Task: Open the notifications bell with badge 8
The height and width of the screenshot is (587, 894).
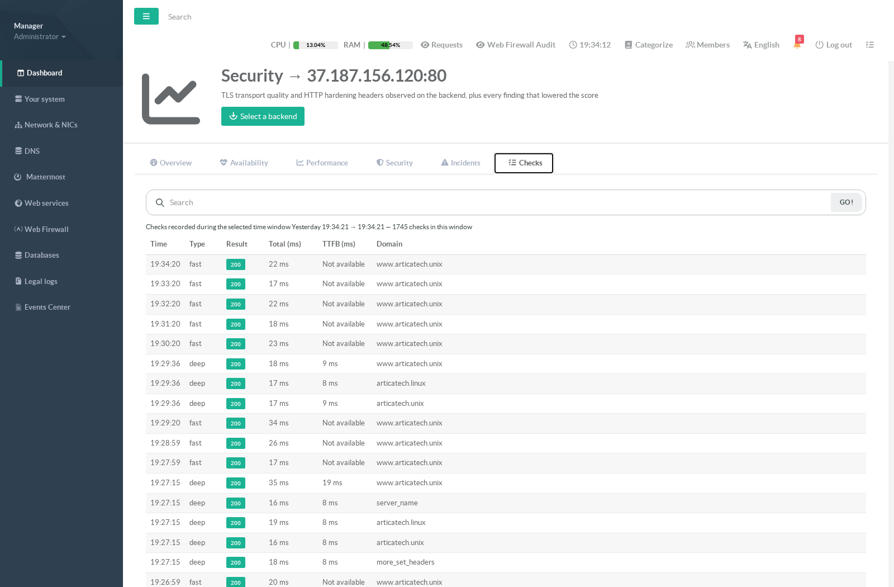Action: [797, 44]
